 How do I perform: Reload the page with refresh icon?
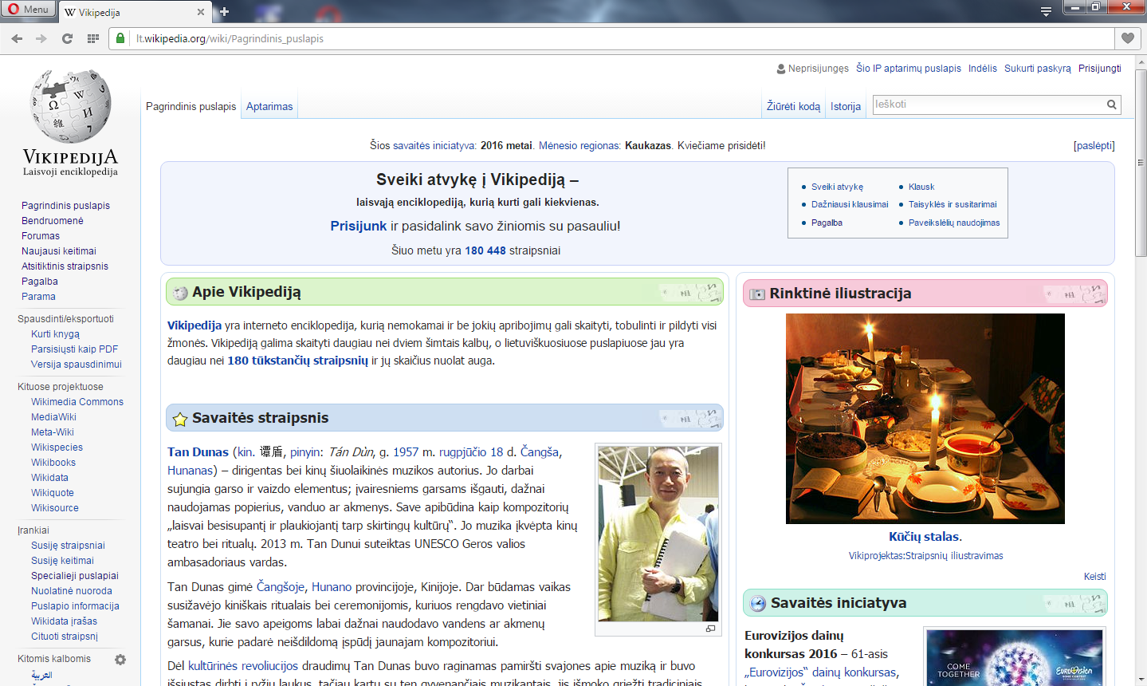tap(67, 38)
